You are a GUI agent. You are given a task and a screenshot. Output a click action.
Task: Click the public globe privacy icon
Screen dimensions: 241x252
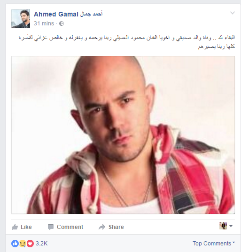pos(62,24)
